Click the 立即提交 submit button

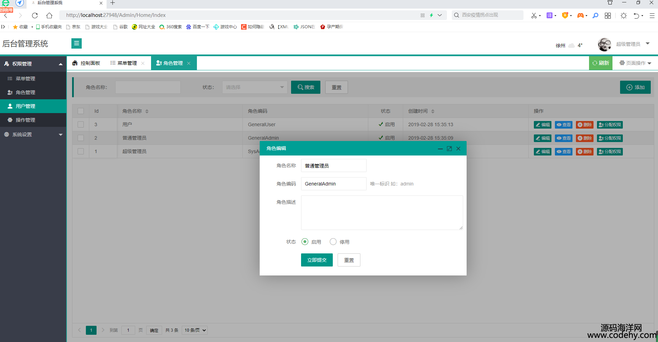pyautogui.click(x=317, y=260)
